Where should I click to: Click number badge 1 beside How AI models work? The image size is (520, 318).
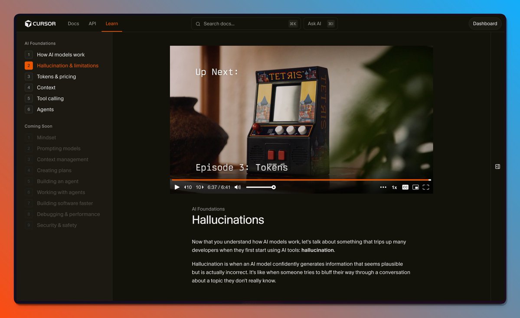tap(29, 55)
